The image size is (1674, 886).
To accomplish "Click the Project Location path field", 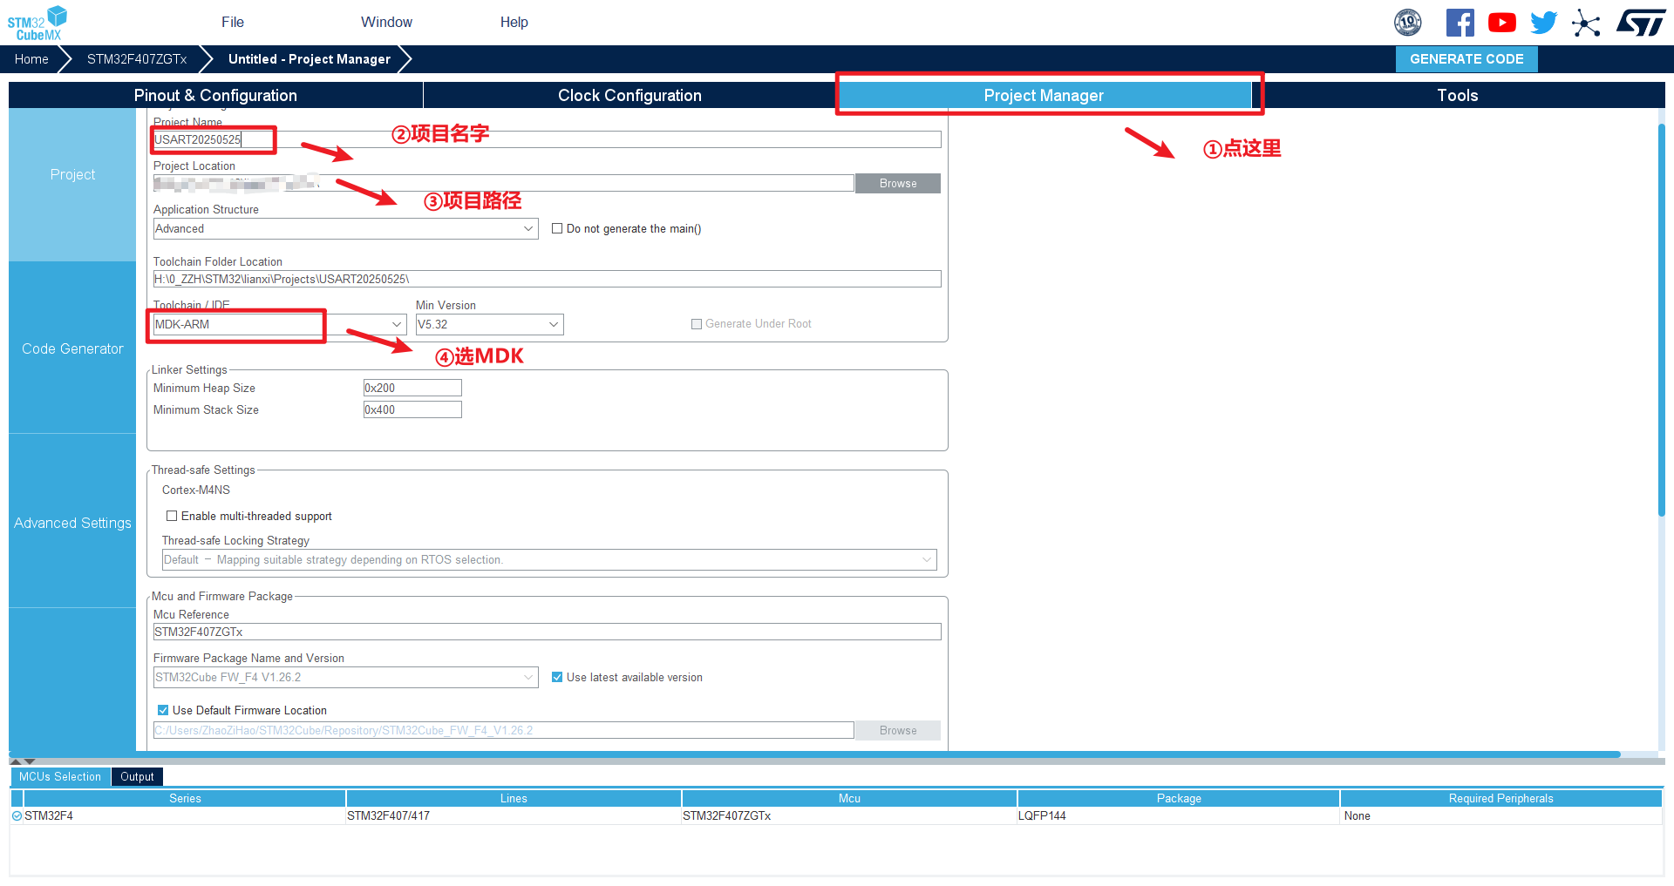I will tap(504, 183).
